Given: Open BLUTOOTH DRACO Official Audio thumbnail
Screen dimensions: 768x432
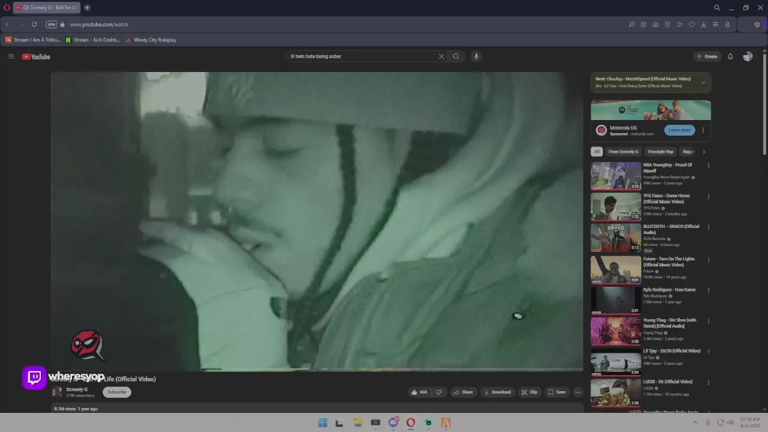Looking at the screenshot, I should (x=616, y=238).
